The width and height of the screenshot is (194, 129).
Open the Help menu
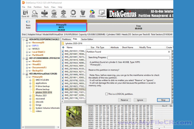pos(60,7)
